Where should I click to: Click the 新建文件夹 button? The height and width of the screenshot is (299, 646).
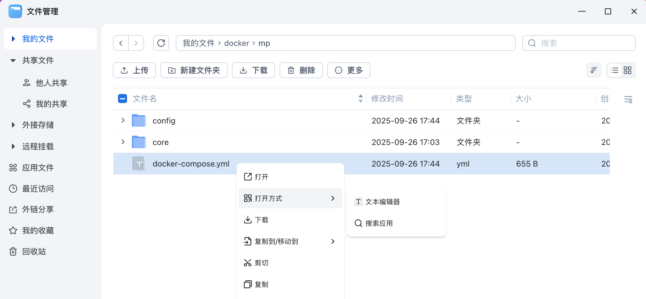coord(194,70)
